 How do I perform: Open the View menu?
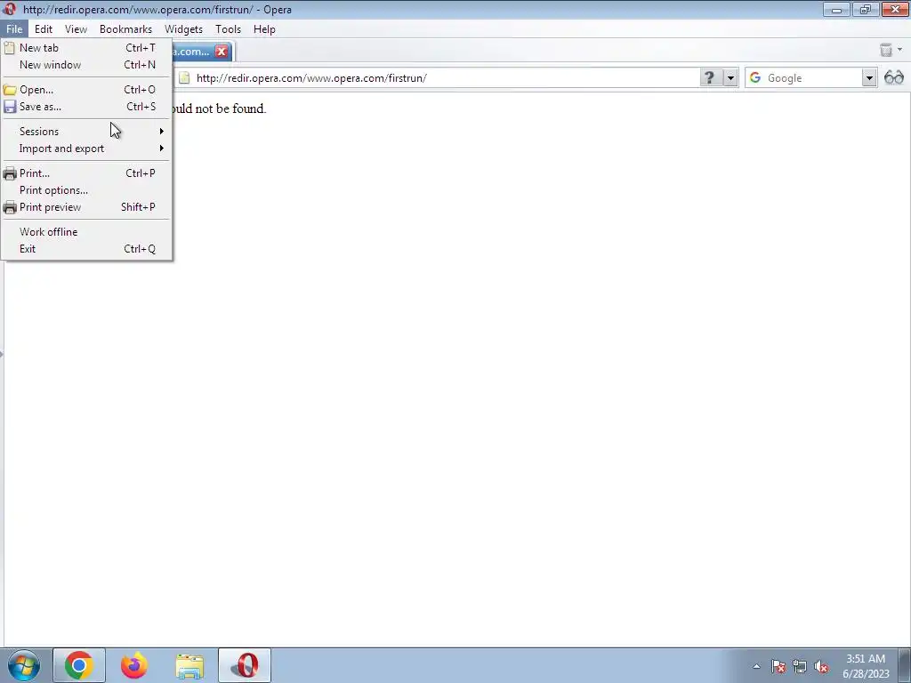click(77, 29)
